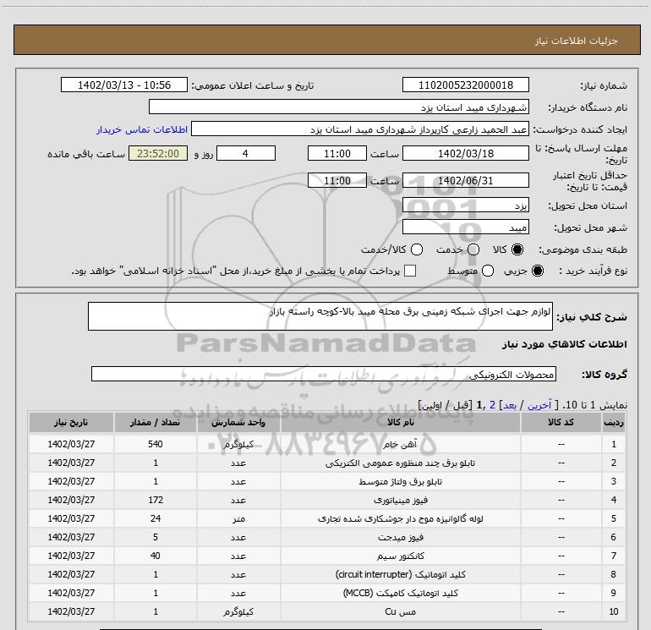Click the remaining time field 23:52:00

[158, 153]
